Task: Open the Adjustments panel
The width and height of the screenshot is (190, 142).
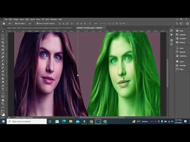Action: pyautogui.click(x=181, y=56)
